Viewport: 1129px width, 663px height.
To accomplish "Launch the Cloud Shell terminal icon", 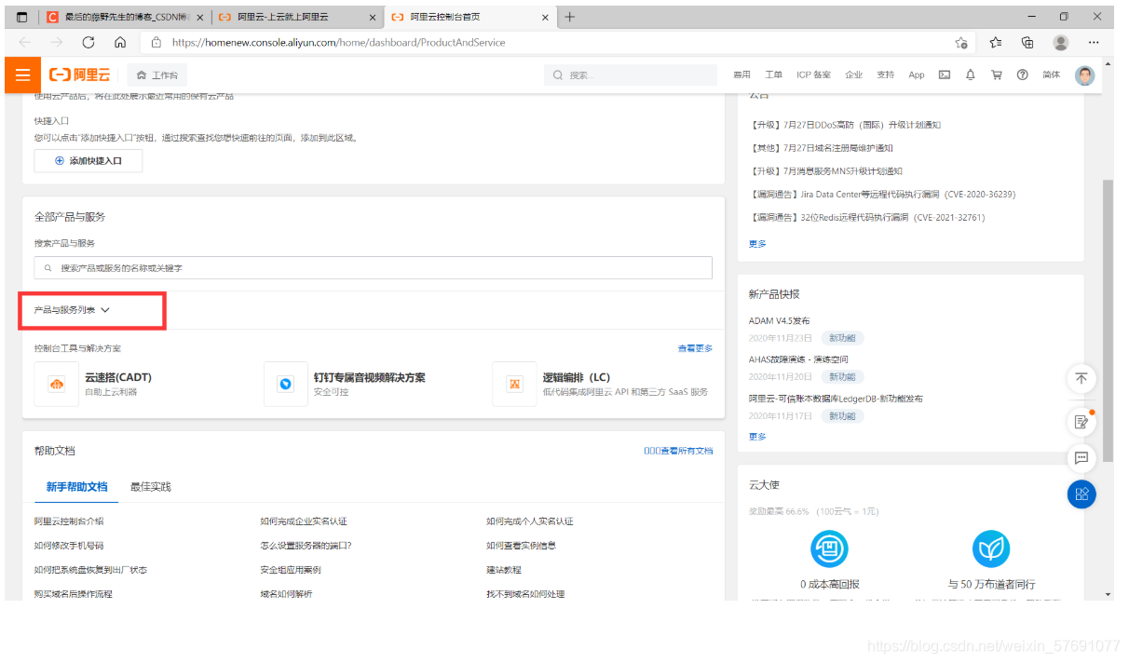I will click(x=945, y=74).
